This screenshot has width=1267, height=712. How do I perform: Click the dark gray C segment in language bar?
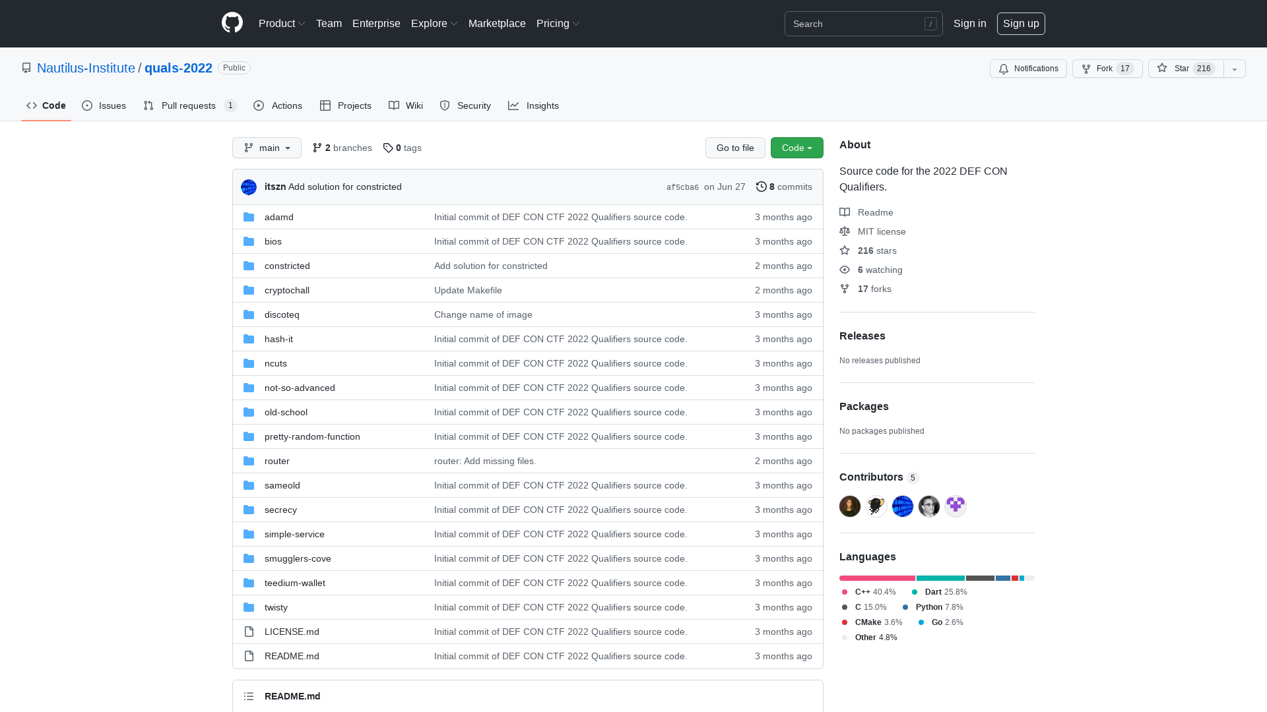pos(980,578)
